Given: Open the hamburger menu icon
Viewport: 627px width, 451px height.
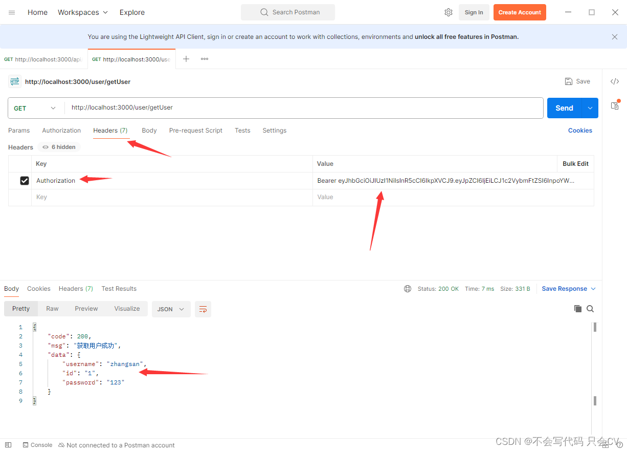Looking at the screenshot, I should (x=12, y=12).
